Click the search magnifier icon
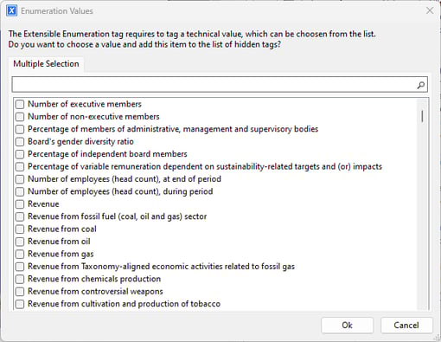 (420, 85)
